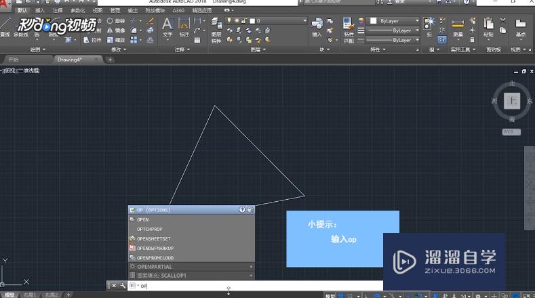Expand the 特性 panel

378,50
